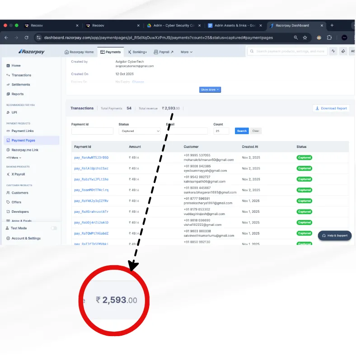Click Show More to expand page details
Viewport: 356px width, 356px height.
[210, 90]
